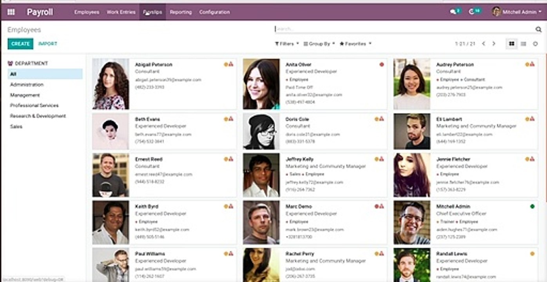
Task: Click the Import button
Action: [x=48, y=44]
